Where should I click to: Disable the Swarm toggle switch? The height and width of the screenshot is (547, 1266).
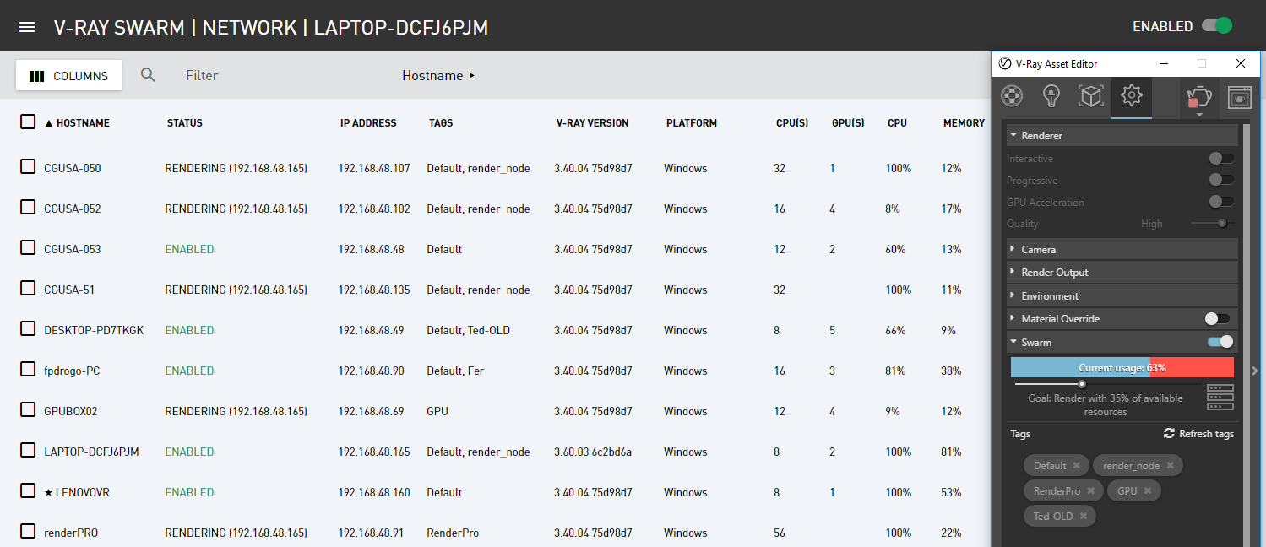coord(1220,342)
